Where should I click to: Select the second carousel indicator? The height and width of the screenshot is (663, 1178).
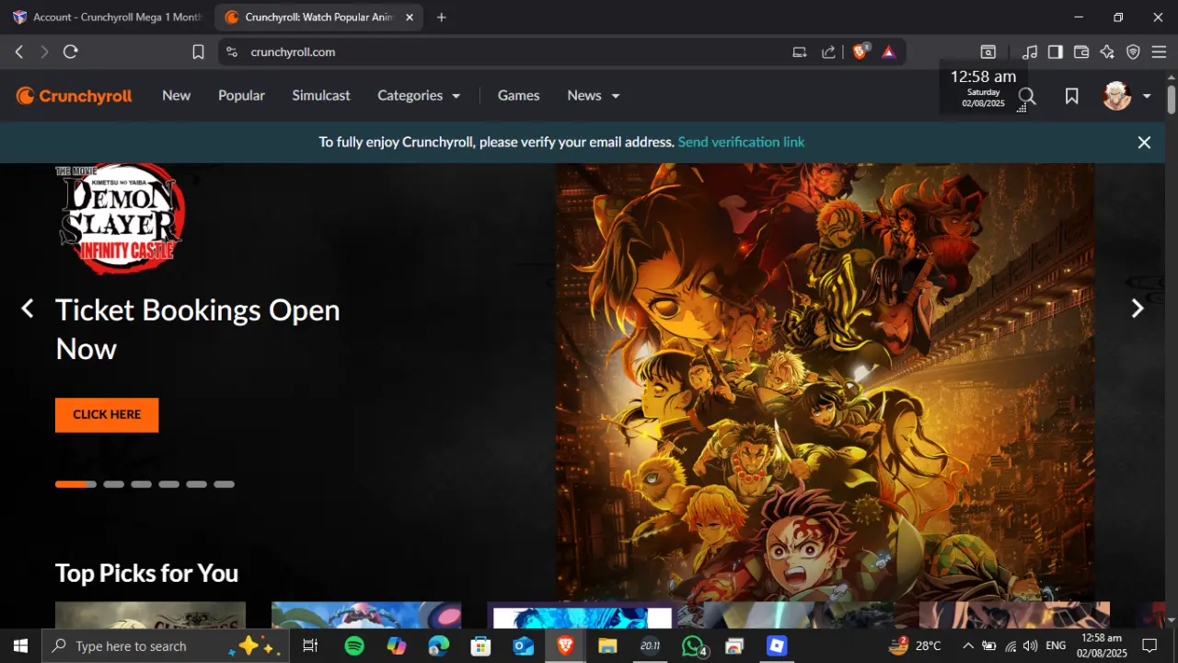point(113,484)
